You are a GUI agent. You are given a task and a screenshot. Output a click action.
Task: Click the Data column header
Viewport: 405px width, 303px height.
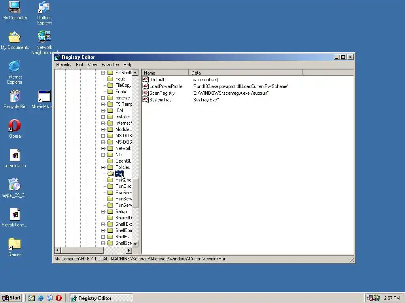coord(245,73)
